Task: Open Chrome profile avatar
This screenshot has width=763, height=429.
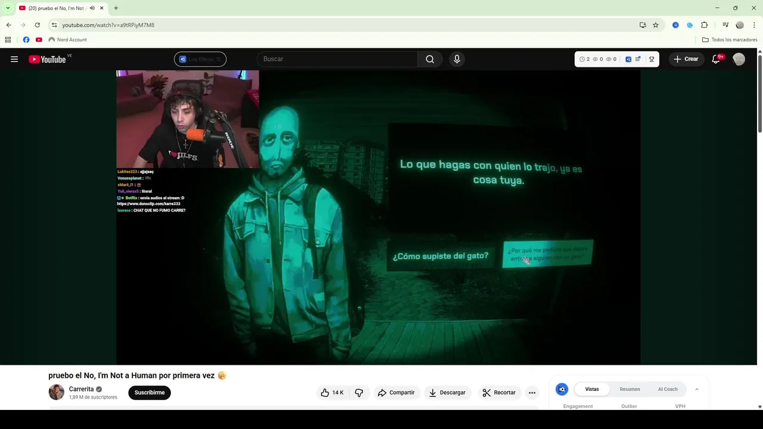Action: 740,25
